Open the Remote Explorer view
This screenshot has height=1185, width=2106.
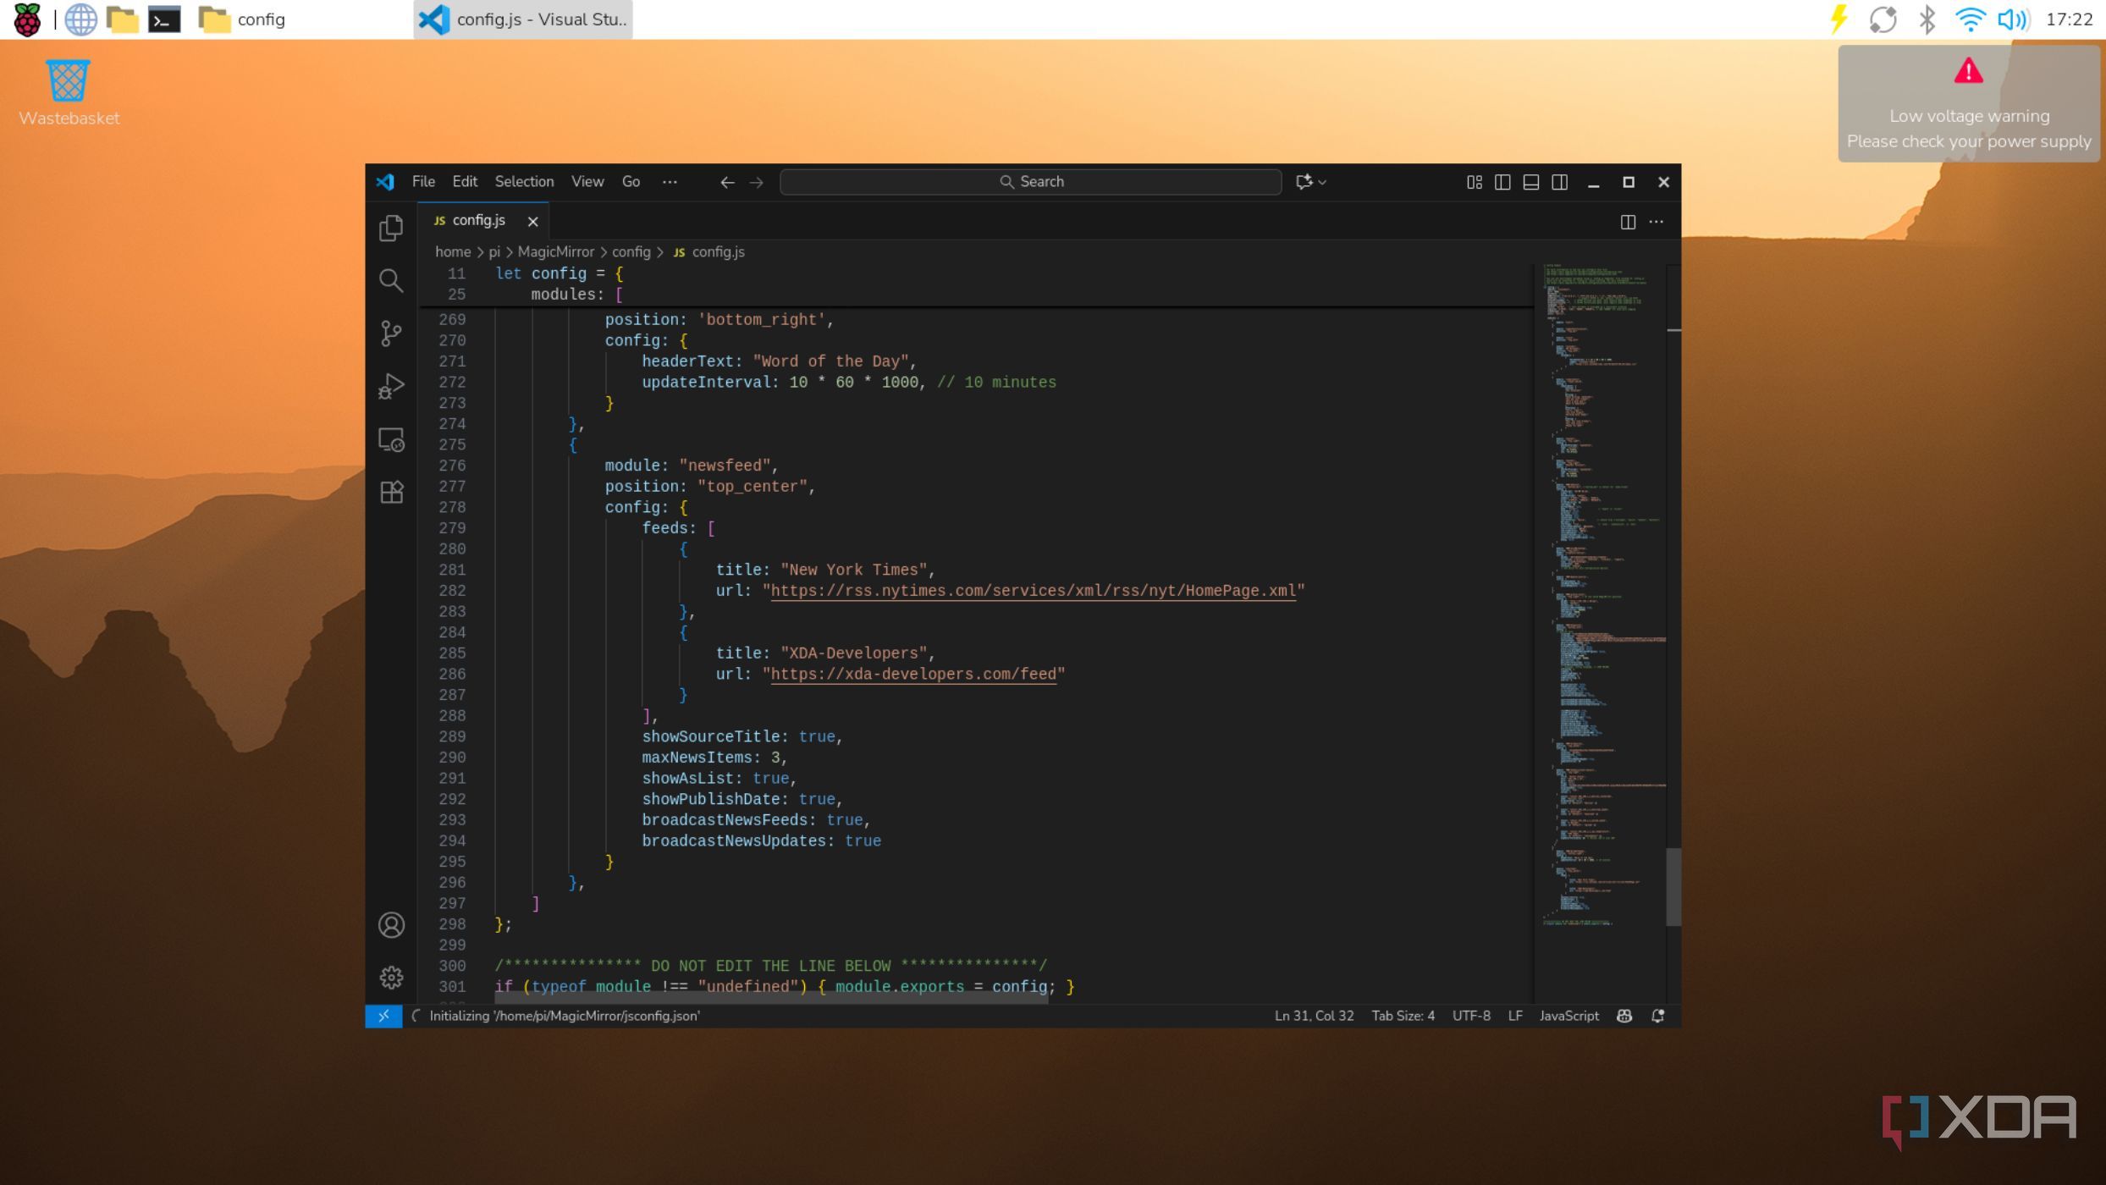(391, 439)
